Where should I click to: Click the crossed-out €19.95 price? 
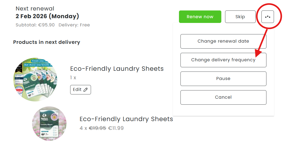pyautogui.click(x=98, y=128)
